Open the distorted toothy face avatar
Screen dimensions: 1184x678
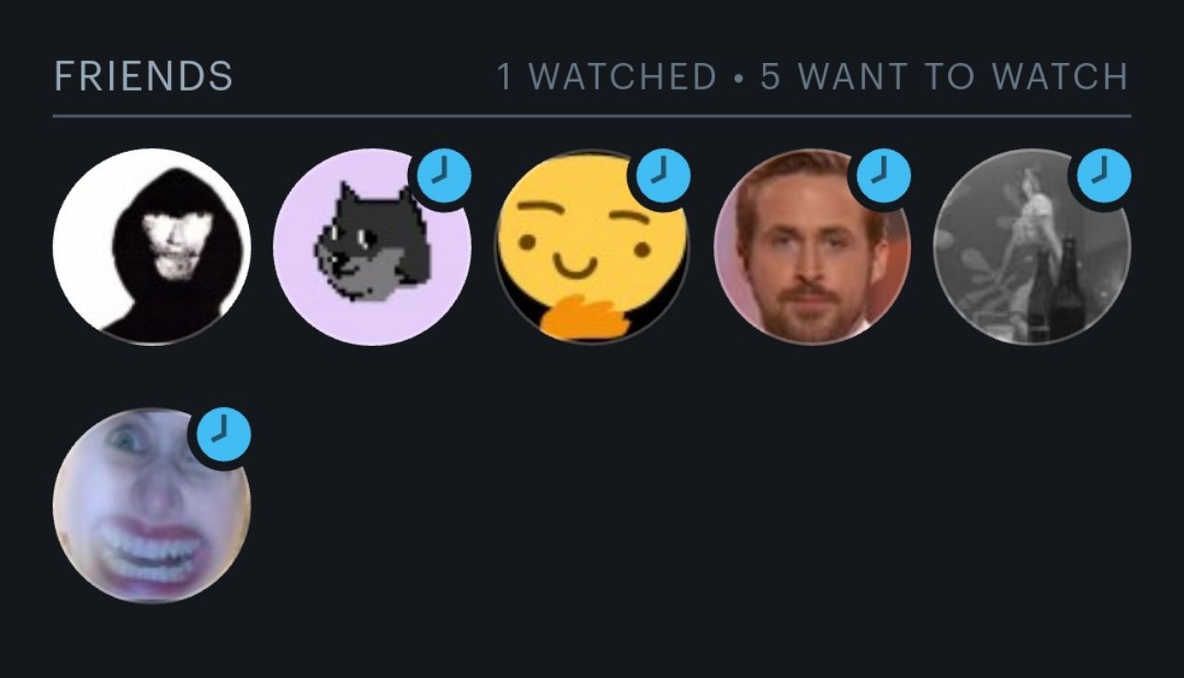click(152, 505)
